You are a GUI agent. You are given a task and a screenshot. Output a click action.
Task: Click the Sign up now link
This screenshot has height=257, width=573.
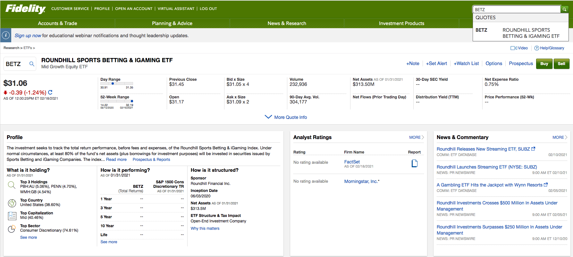click(x=28, y=36)
